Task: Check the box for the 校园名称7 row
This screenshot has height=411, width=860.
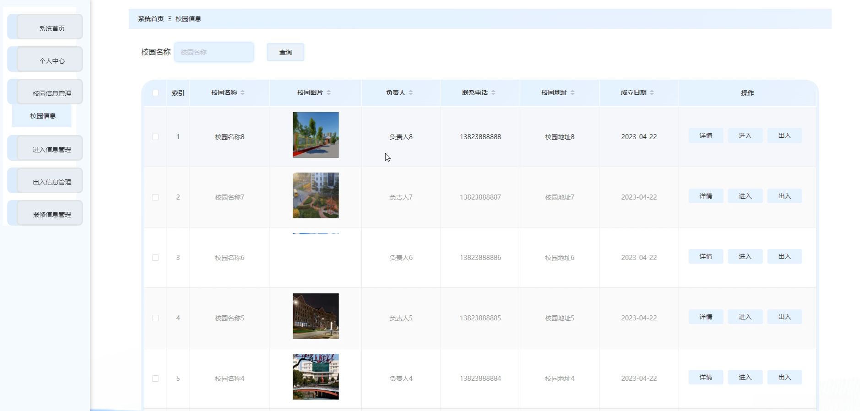Action: (x=155, y=197)
